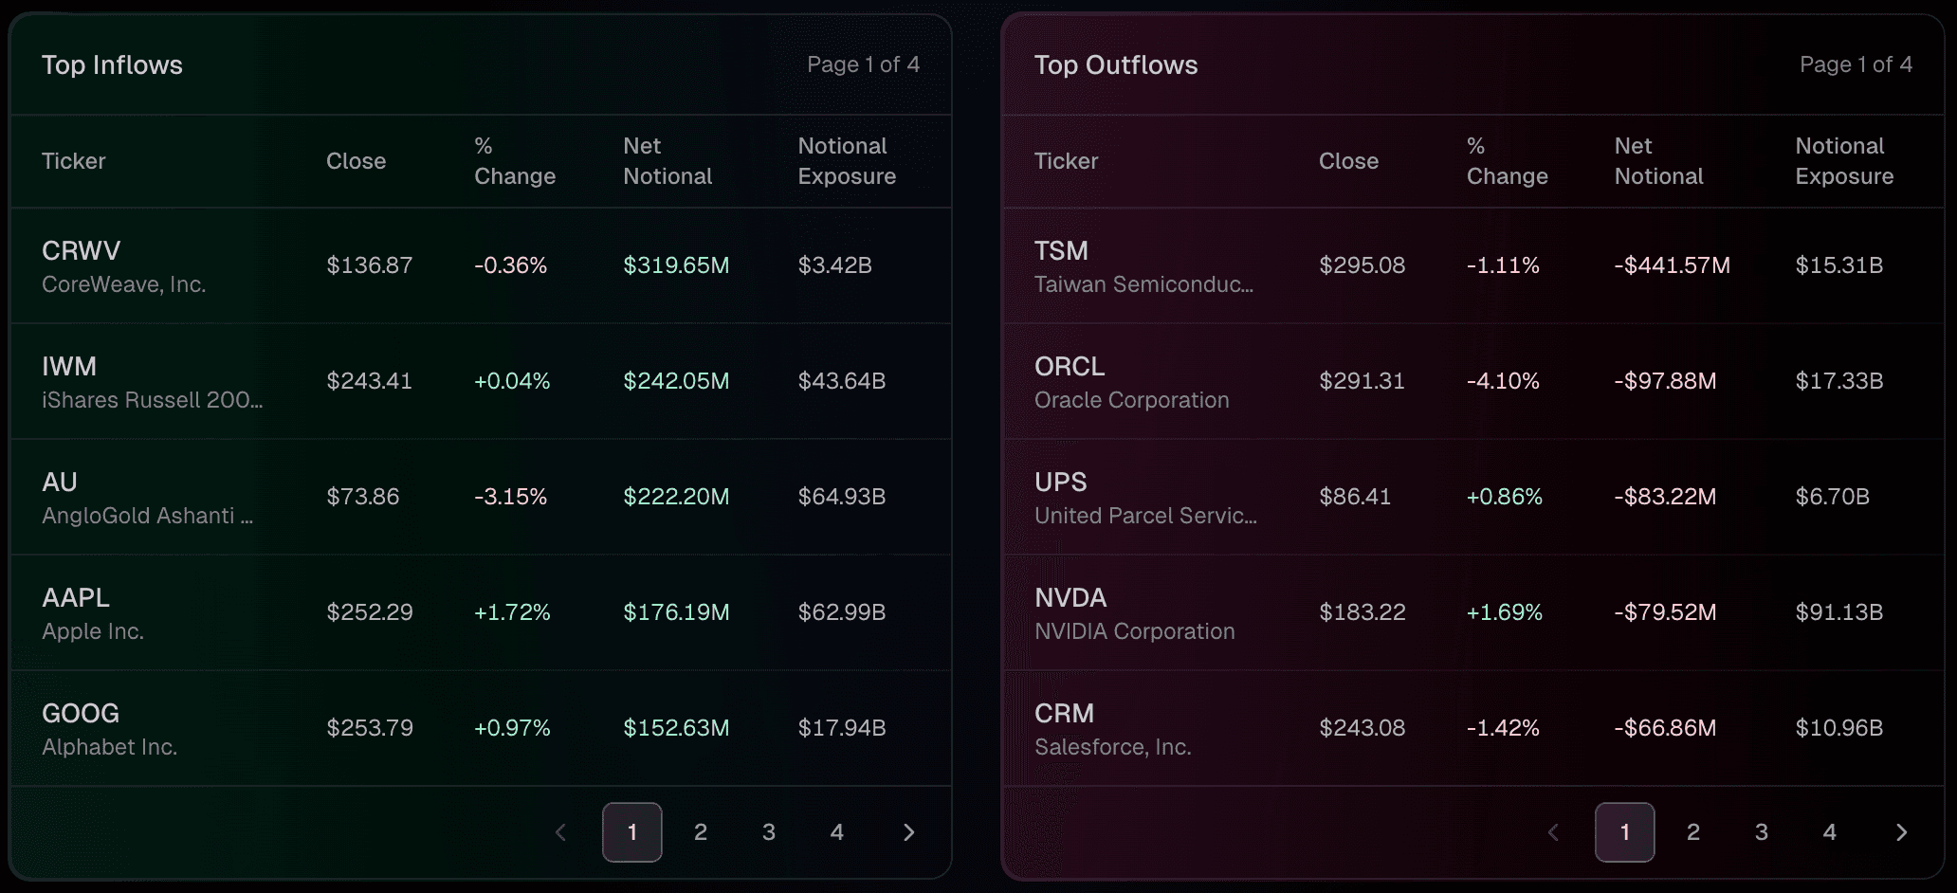Open page 2 of Top Outflows
This screenshot has width=1957, height=893.
(1693, 832)
